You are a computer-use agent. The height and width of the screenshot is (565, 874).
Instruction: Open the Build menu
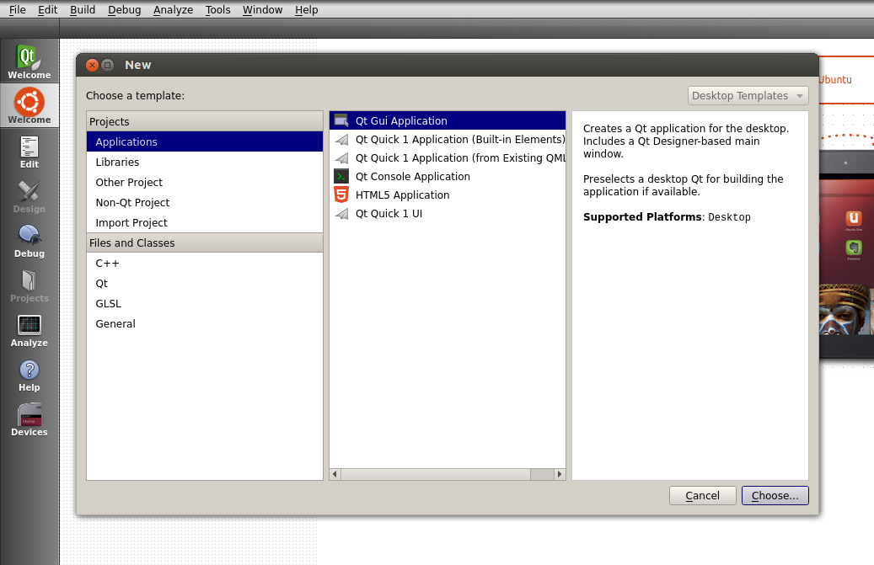(83, 10)
